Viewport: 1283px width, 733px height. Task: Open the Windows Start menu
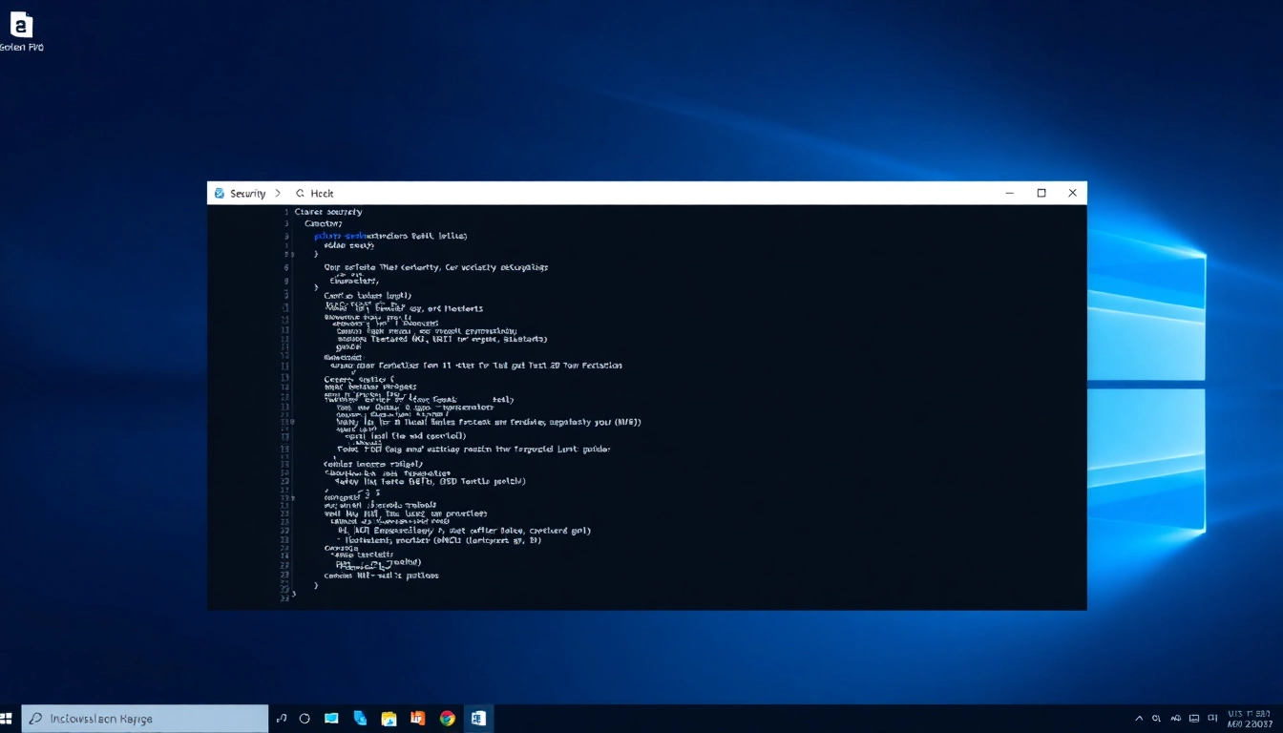(7, 719)
